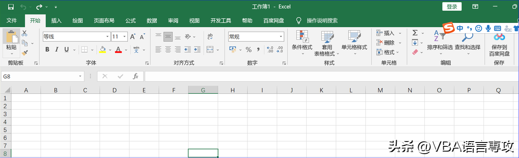Click the 操作说明搜索 search box
The image size is (519, 158).
[322, 20]
